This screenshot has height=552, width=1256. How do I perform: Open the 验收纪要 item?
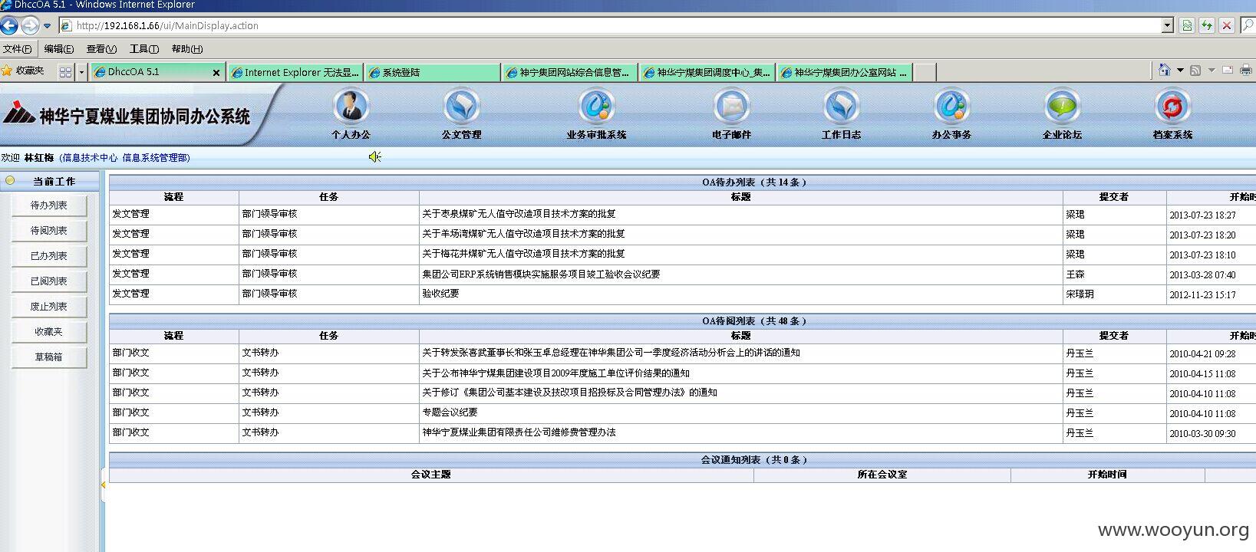[x=440, y=294]
